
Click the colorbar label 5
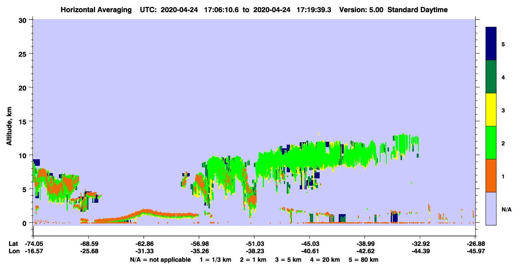(503, 44)
